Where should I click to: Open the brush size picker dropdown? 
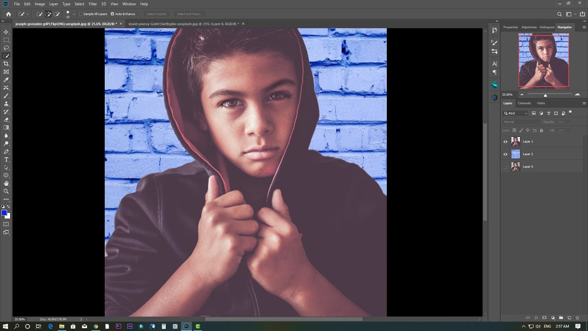pos(73,14)
